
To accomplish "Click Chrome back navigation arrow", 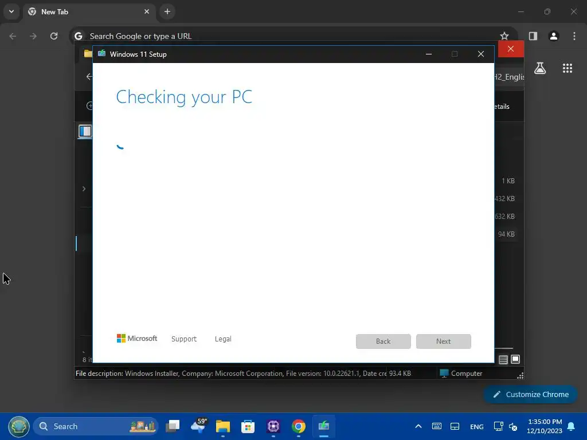I will (13, 36).
